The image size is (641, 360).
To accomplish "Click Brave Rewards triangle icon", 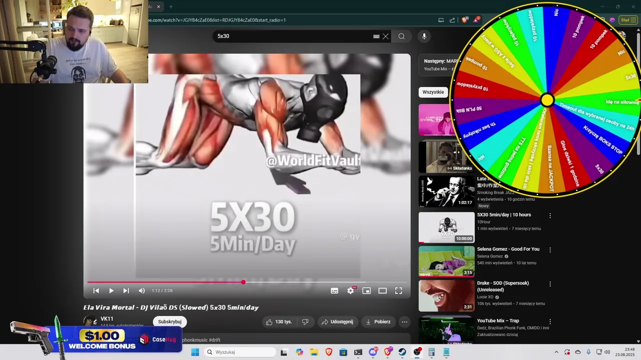I will pyautogui.click(x=476, y=20).
